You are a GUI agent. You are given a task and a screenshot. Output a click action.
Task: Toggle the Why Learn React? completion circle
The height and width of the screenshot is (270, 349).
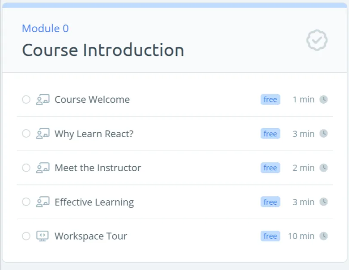click(26, 134)
